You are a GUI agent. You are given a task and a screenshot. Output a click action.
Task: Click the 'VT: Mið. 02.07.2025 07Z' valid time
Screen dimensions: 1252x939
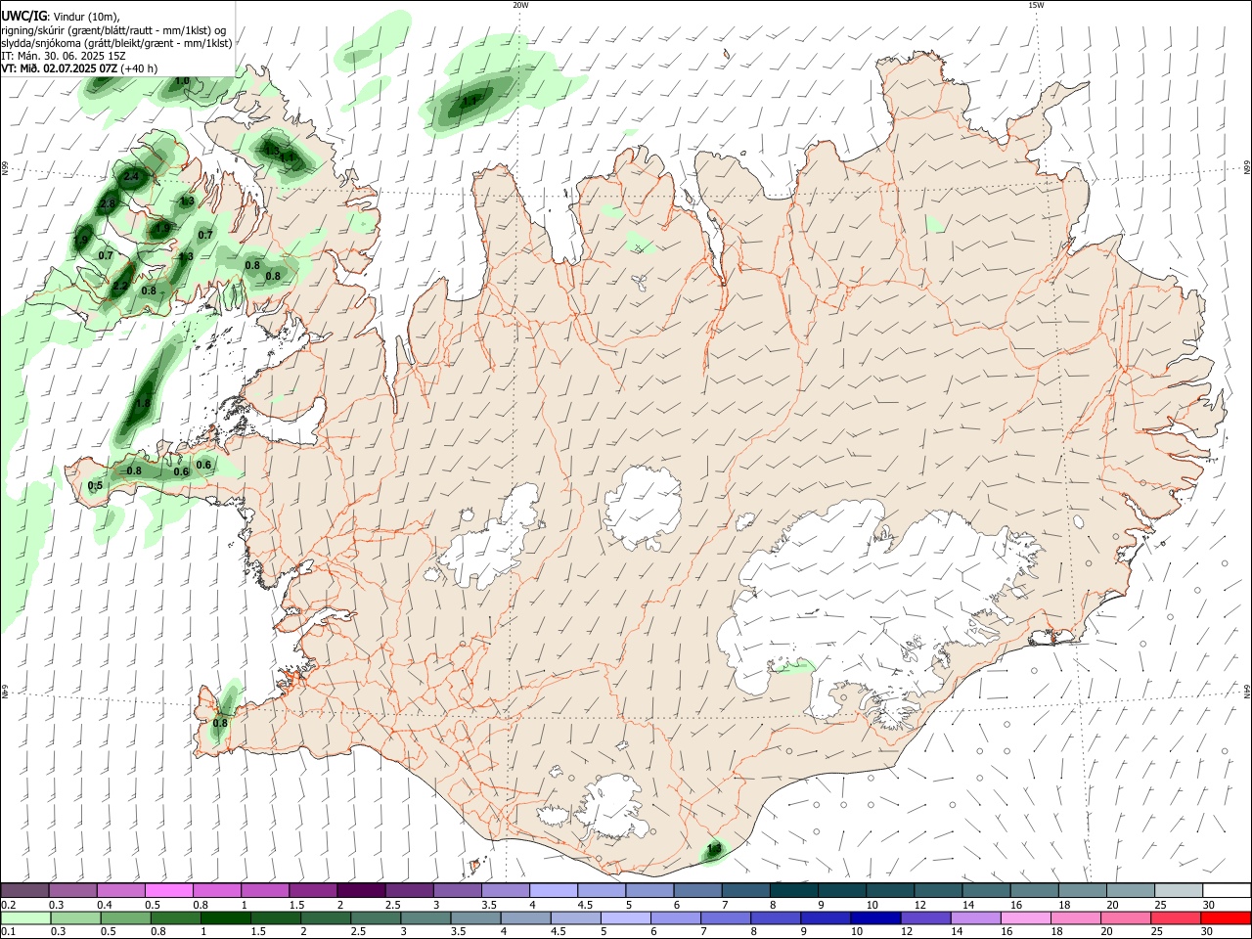click(x=60, y=68)
